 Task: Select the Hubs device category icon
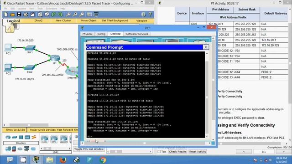click(x=21, y=138)
